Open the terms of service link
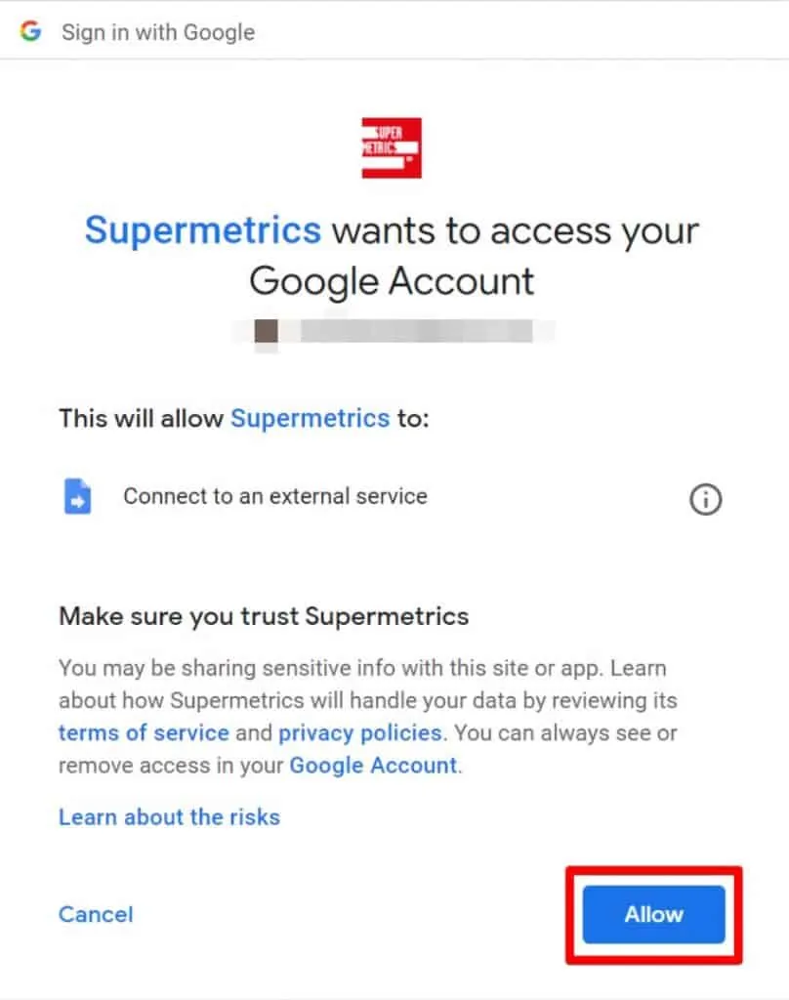The width and height of the screenshot is (789, 1000). (143, 732)
